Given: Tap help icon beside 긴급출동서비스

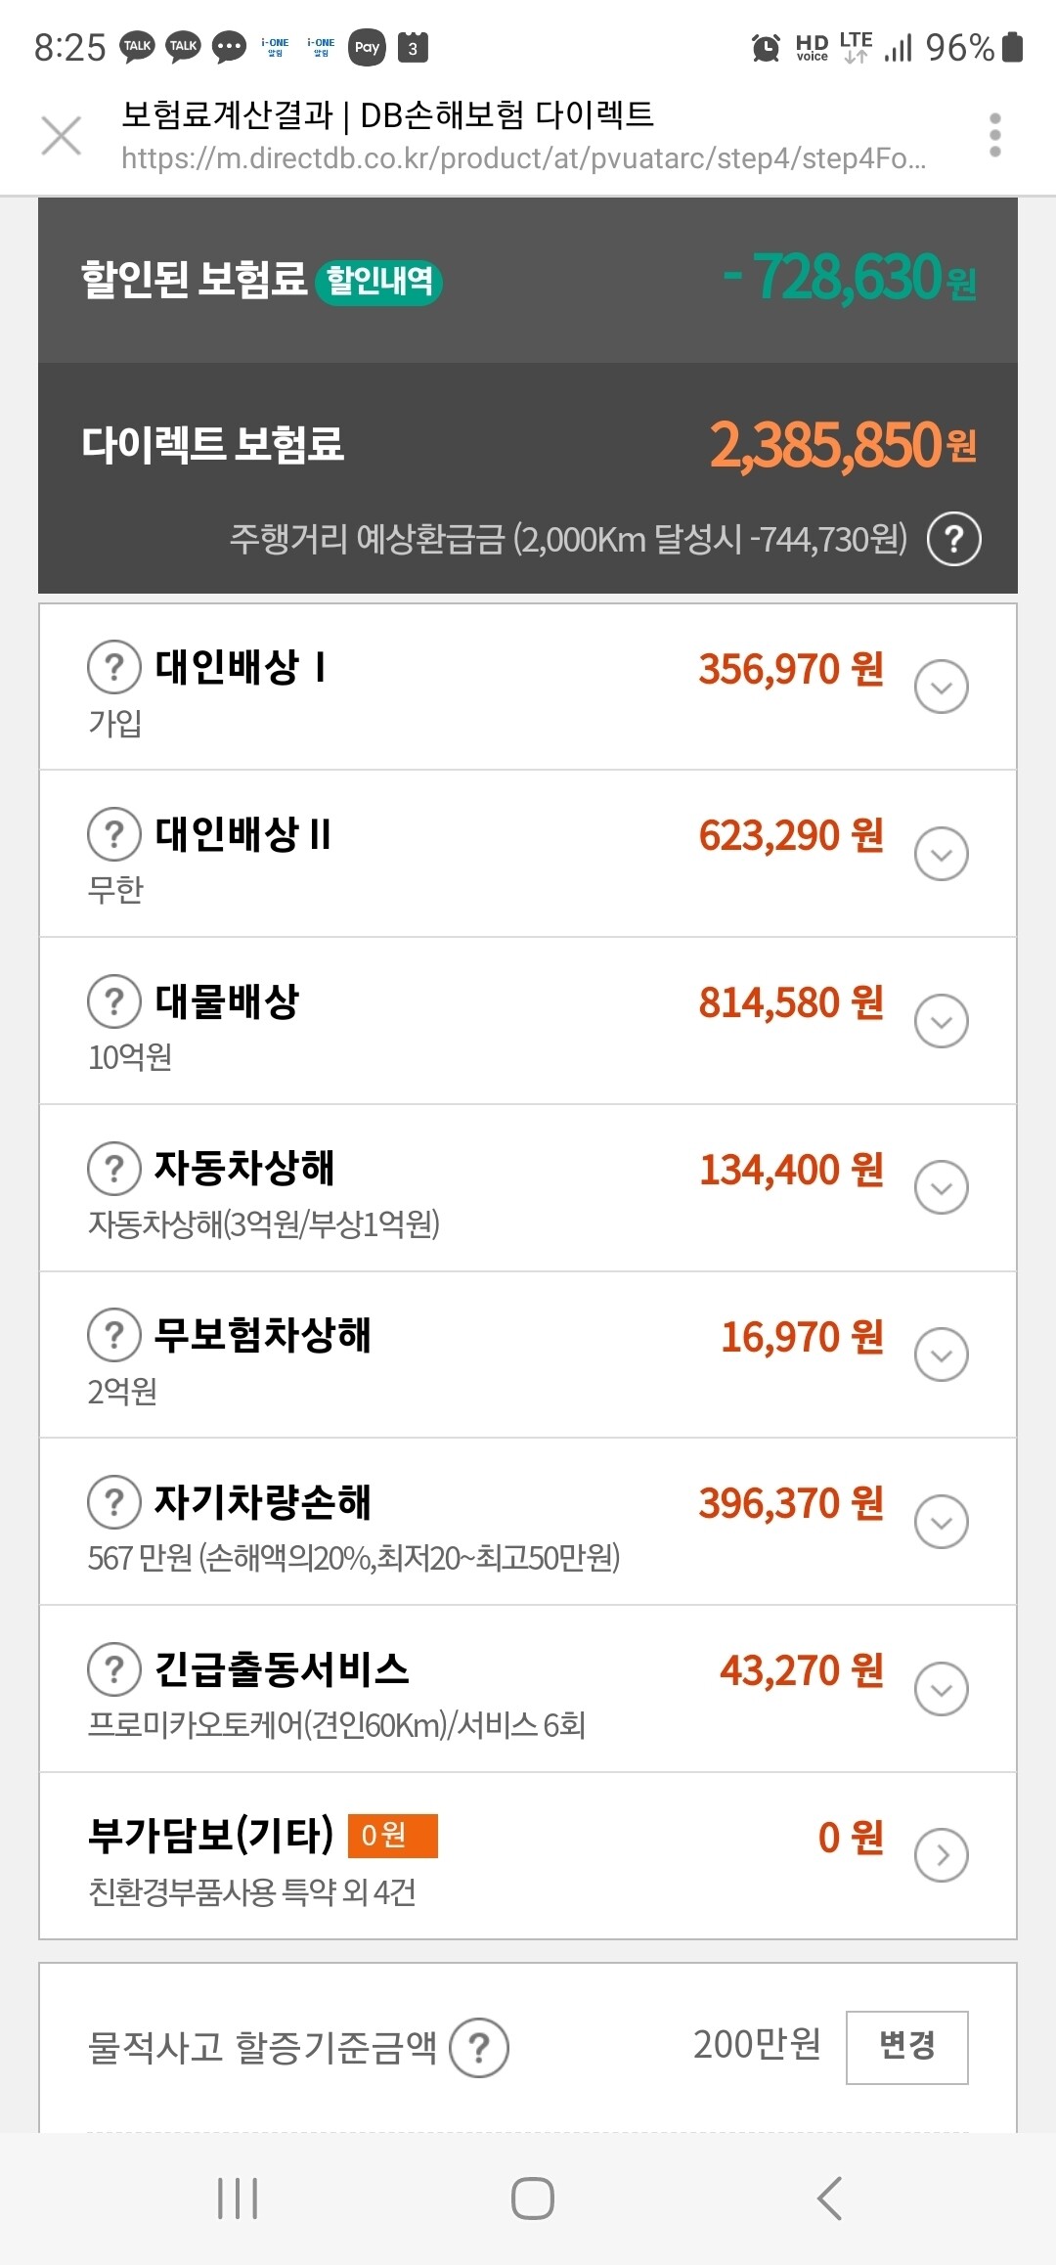Looking at the screenshot, I should point(114,1669).
